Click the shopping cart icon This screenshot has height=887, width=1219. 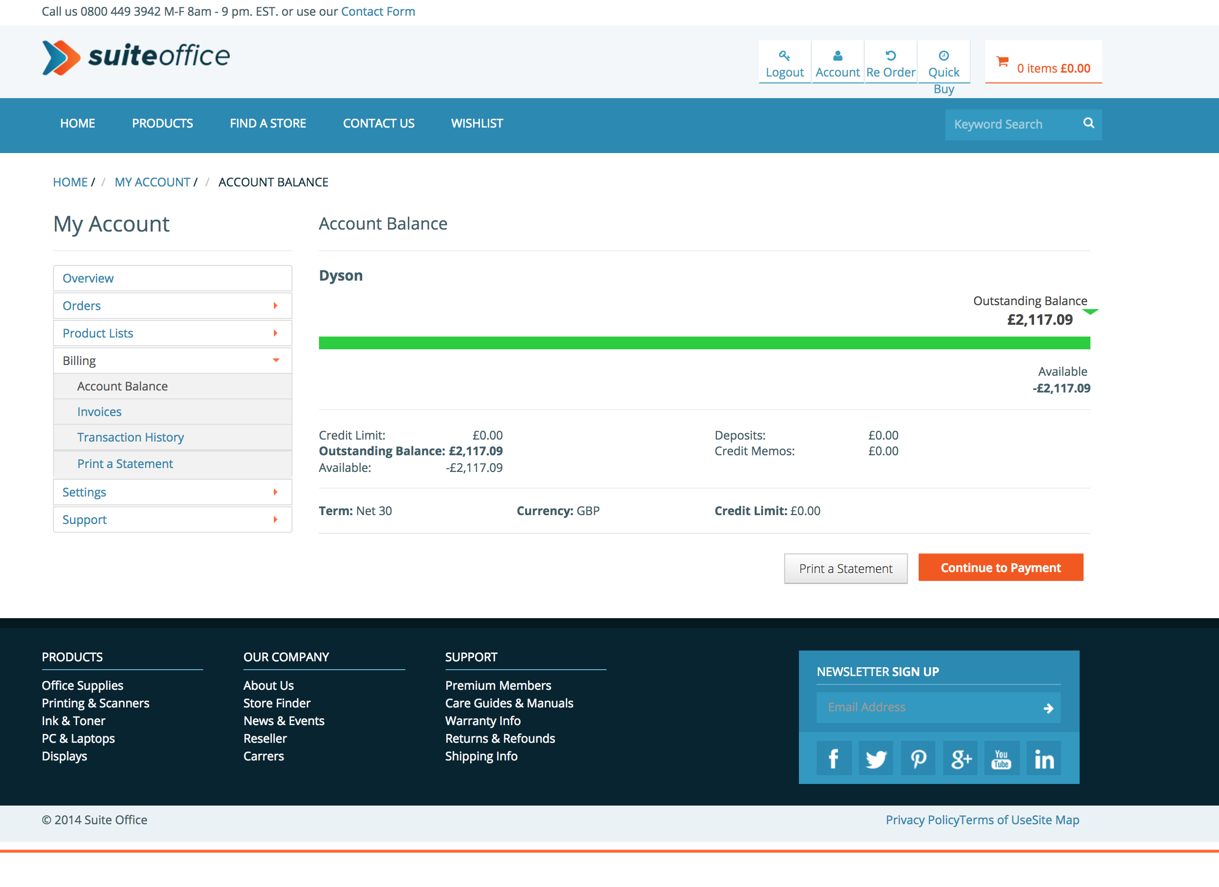1002,62
